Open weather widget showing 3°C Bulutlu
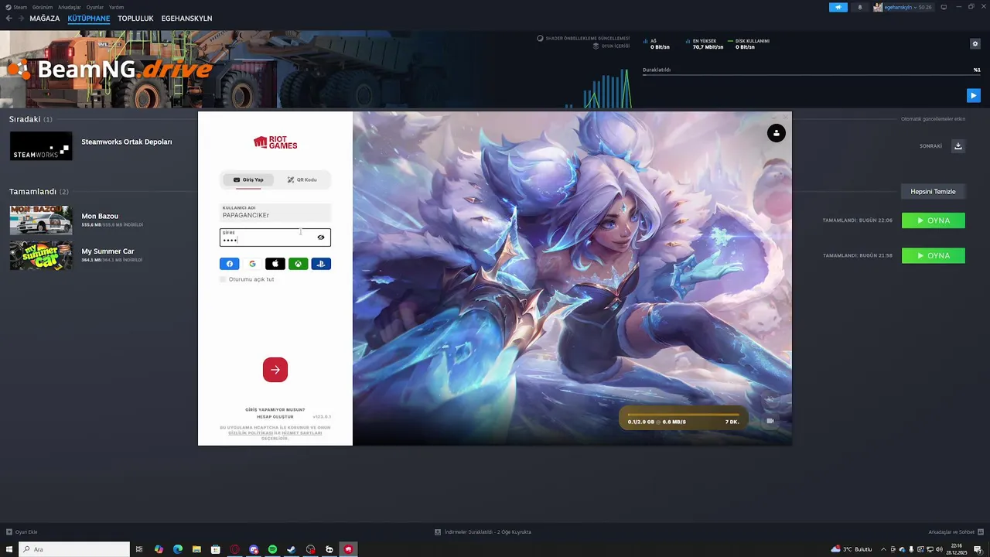The image size is (990, 557). tap(852, 549)
